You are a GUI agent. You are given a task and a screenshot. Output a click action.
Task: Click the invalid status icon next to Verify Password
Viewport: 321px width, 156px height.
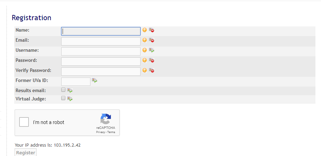click(152, 70)
